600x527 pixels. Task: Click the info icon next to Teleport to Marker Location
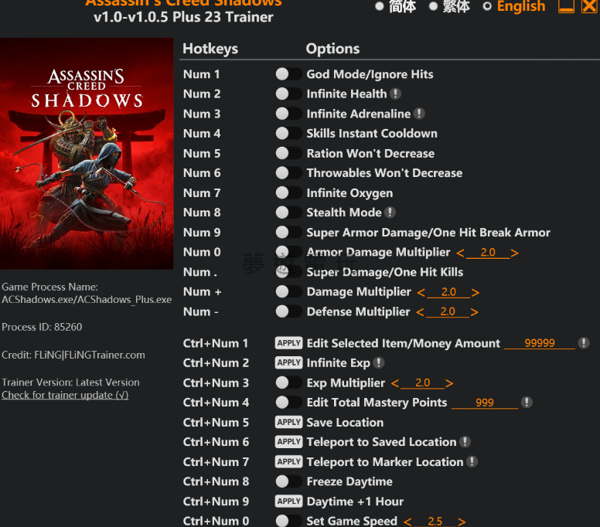coord(472,461)
